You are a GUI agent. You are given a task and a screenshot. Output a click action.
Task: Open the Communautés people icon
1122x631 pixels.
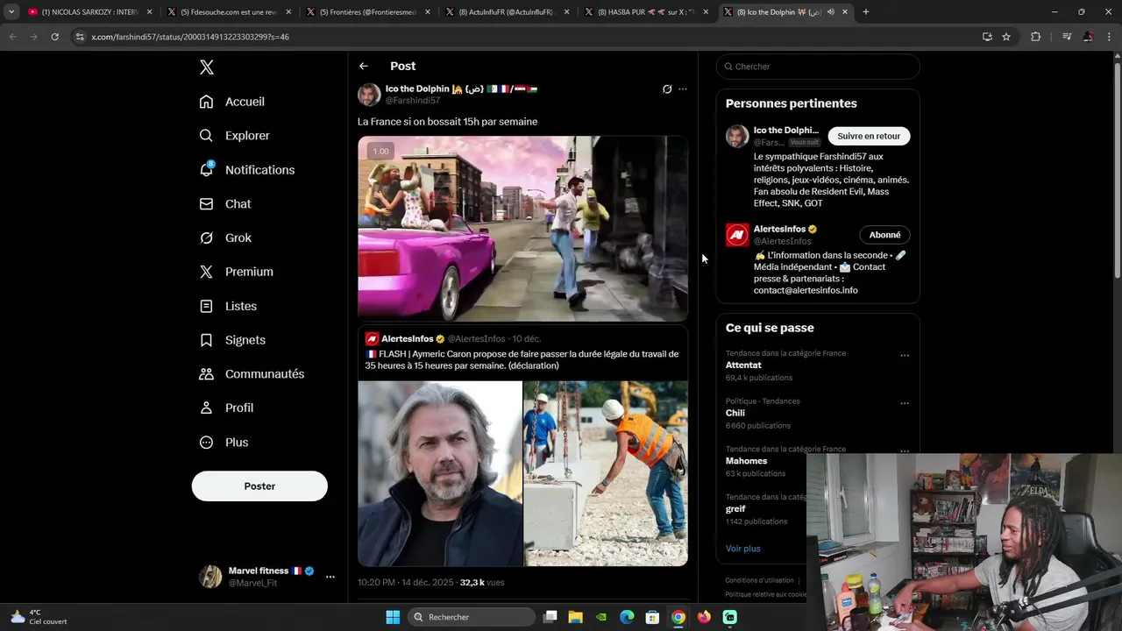click(206, 373)
